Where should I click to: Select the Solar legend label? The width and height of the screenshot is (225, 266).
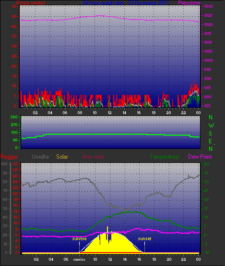(62, 157)
